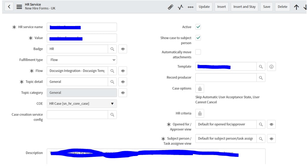308x168 pixels.
Task: Go to previous record with up arrow
Action: 296,7
